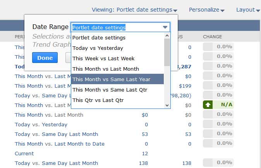Select This Month vs Last Month option
This screenshot has height=168, width=261.
[x=106, y=69]
